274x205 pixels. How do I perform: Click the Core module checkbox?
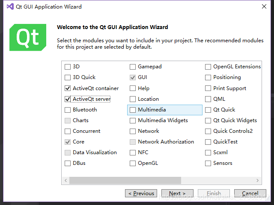(68, 142)
